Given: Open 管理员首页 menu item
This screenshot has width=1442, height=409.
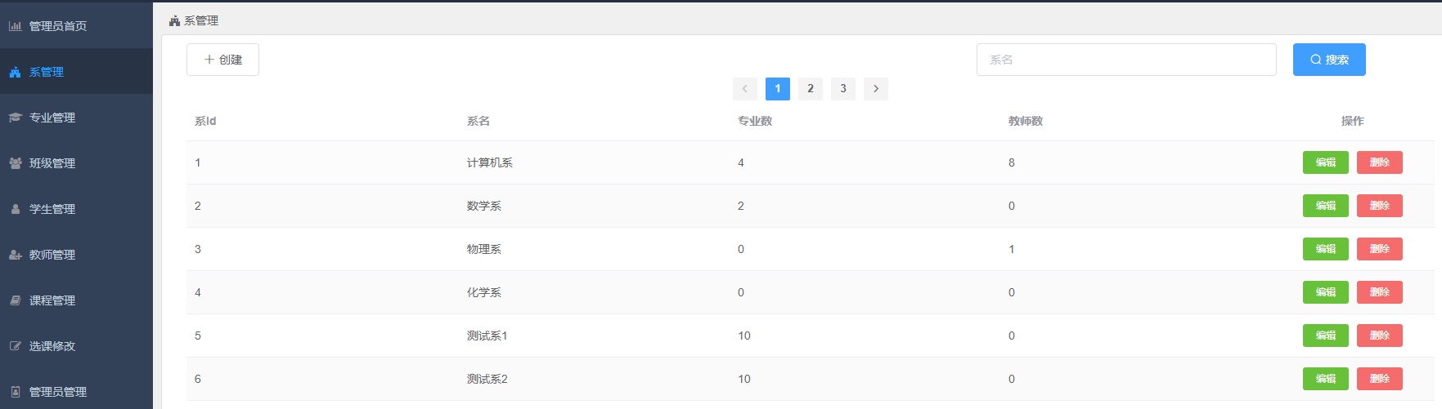Looking at the screenshot, I should point(76,26).
